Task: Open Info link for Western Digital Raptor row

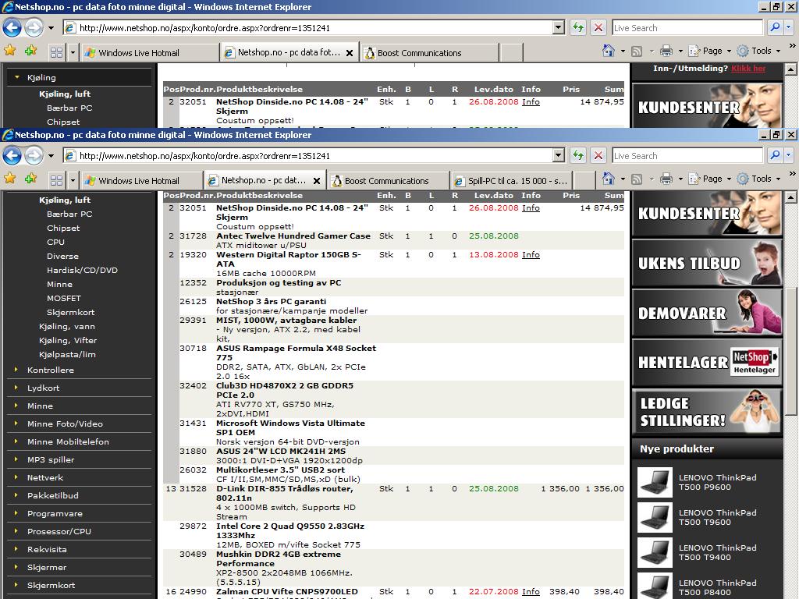Action: [x=531, y=255]
